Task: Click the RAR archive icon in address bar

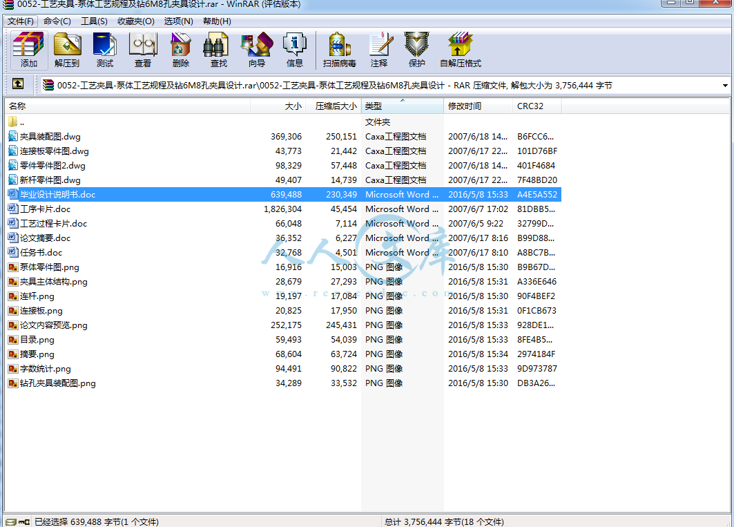Action: pyautogui.click(x=48, y=85)
